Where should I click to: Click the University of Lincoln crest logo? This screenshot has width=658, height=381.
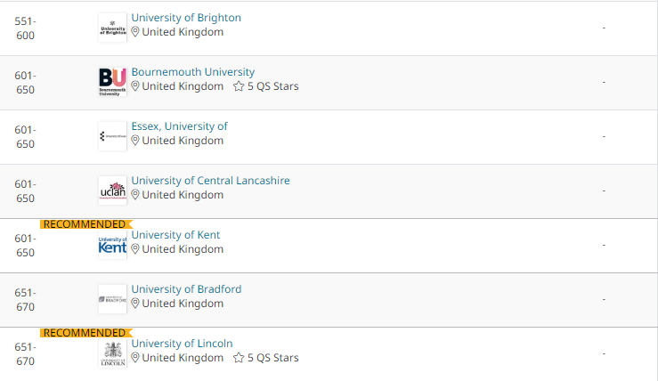coord(112,353)
